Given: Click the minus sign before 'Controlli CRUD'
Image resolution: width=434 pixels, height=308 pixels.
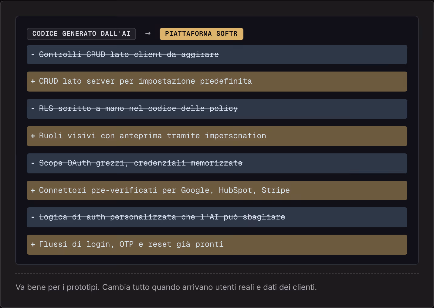Looking at the screenshot, I should [x=33, y=55].
